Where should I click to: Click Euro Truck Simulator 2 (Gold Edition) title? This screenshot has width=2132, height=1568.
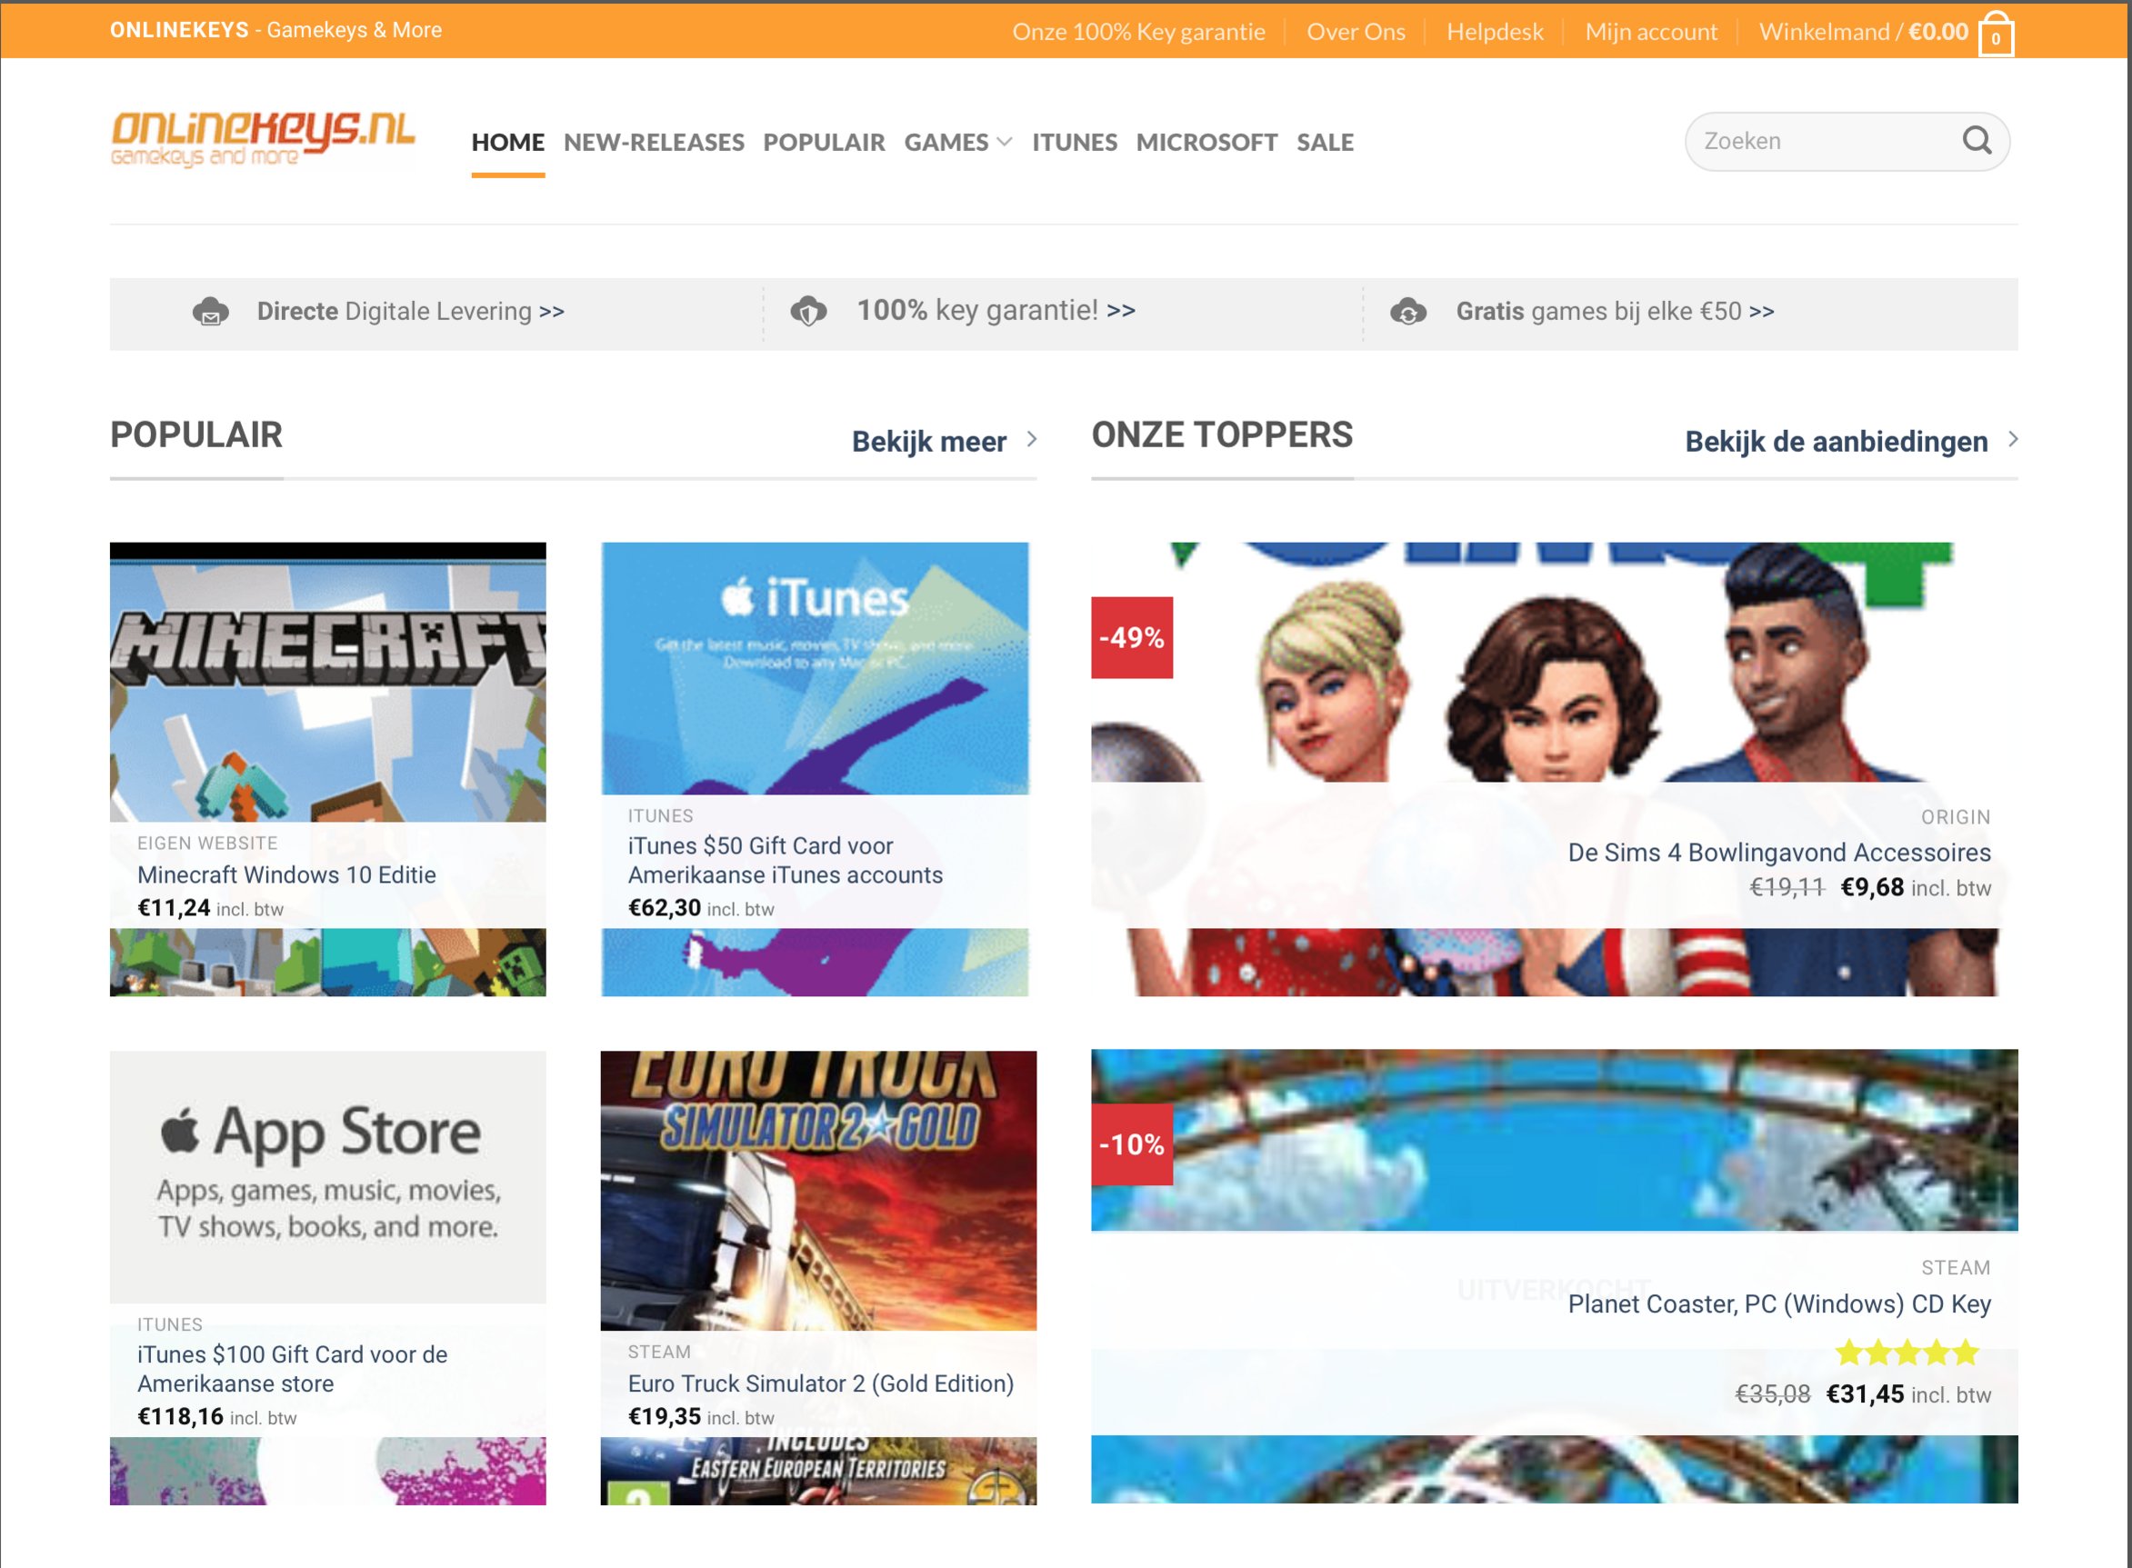820,1383
